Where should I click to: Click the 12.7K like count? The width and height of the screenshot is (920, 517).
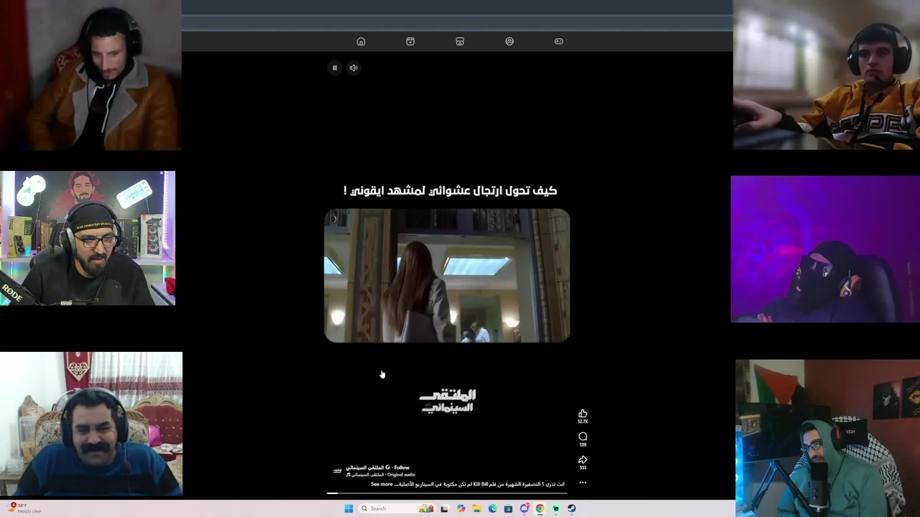point(583,421)
